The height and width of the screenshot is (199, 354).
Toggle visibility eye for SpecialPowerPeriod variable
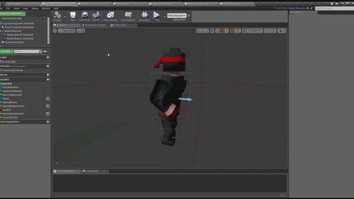click(48, 106)
